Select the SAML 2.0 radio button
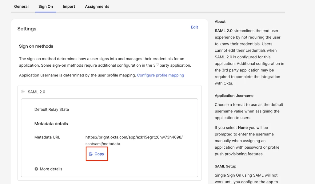Image resolution: width=315 pixels, height=184 pixels. click(23, 92)
